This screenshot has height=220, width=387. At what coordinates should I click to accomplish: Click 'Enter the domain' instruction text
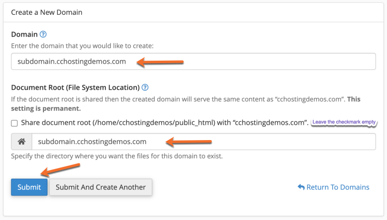[83, 46]
